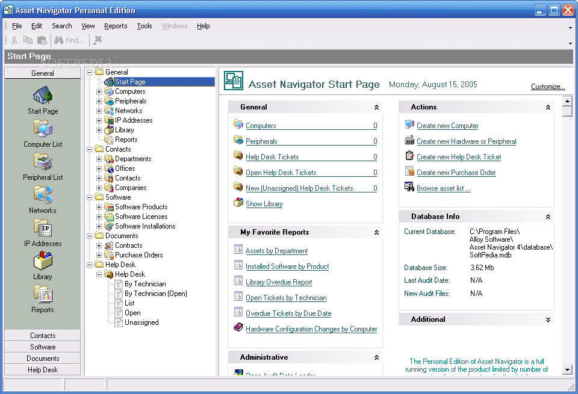The width and height of the screenshot is (578, 394).
Task: Collapse the Documents tree folder
Action: [89, 236]
